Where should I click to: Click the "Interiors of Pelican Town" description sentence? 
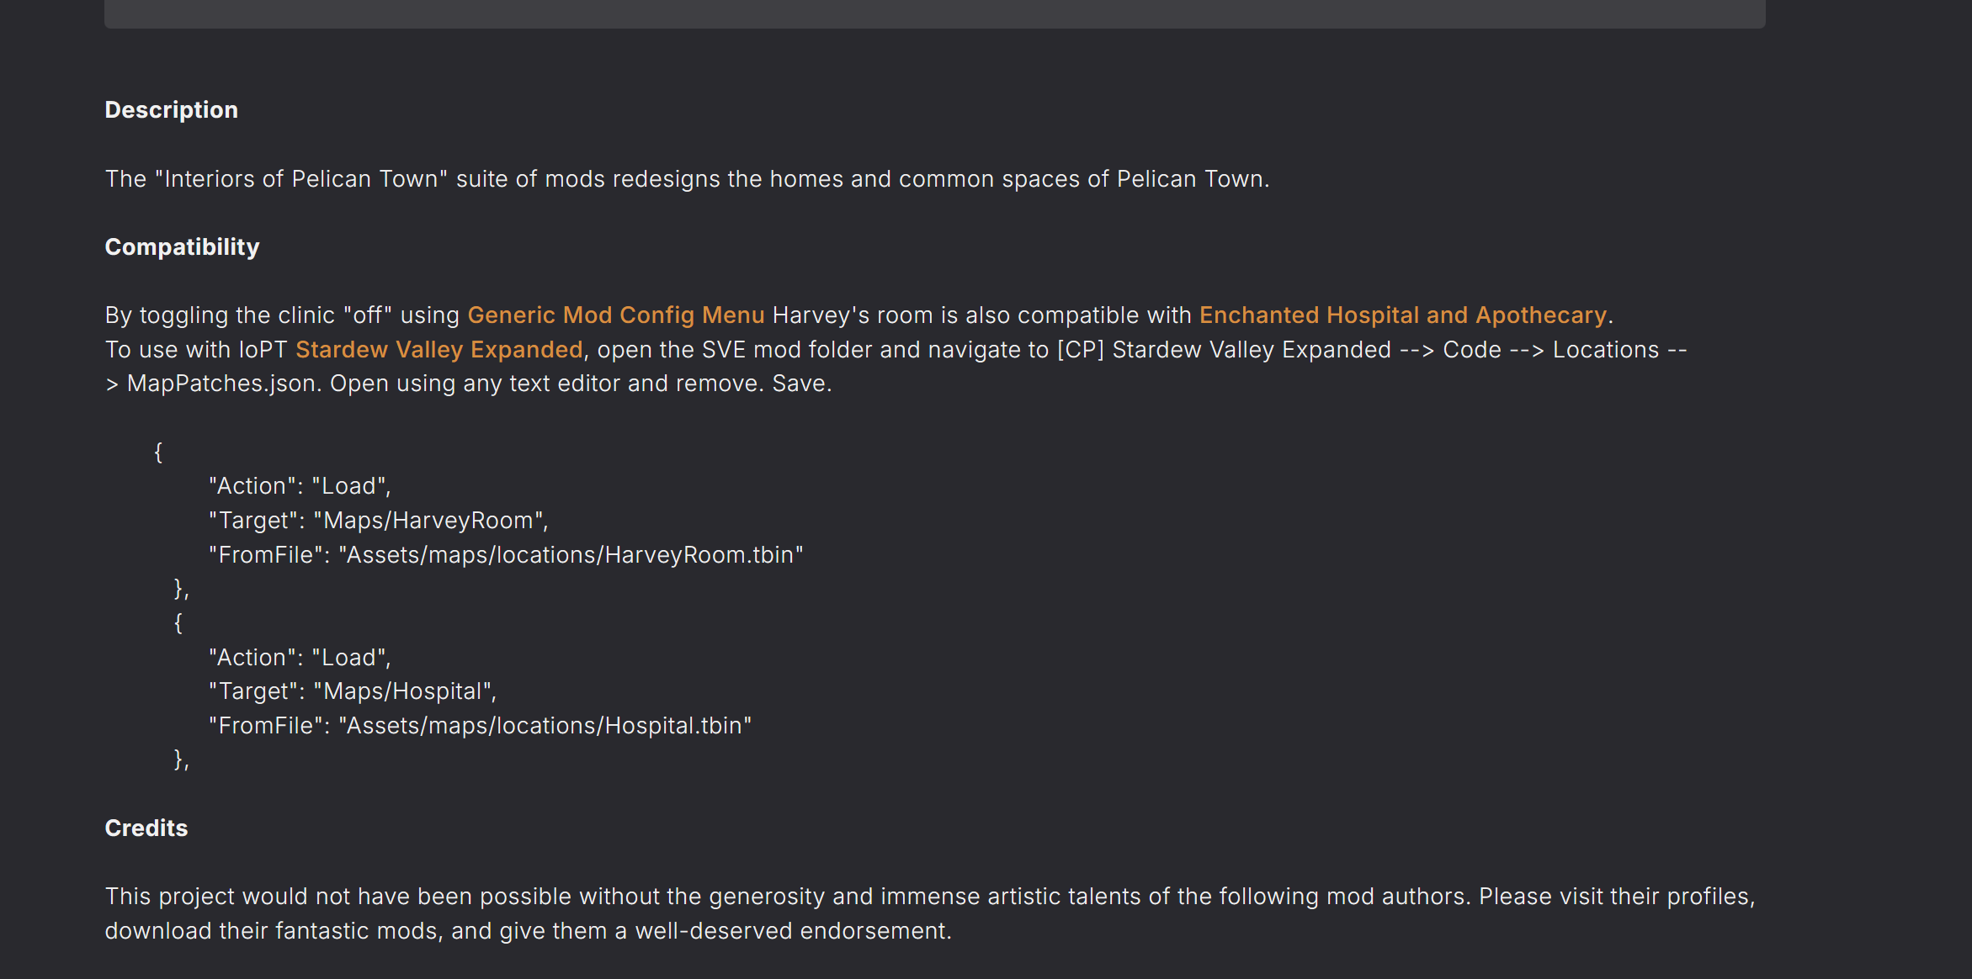coord(687,179)
